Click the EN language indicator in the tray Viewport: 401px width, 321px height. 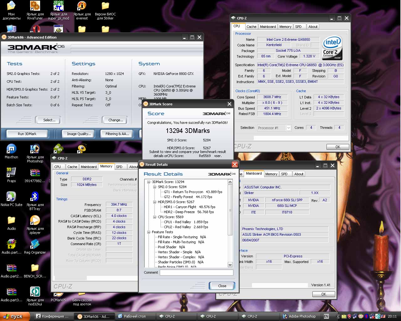coord(326,316)
